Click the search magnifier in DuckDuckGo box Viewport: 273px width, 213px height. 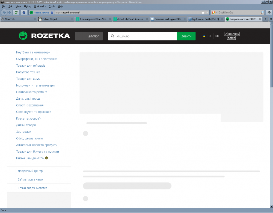(262, 13)
